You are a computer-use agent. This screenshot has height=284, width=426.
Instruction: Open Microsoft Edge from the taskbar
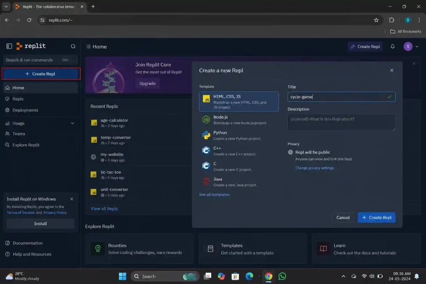pyautogui.click(x=249, y=277)
